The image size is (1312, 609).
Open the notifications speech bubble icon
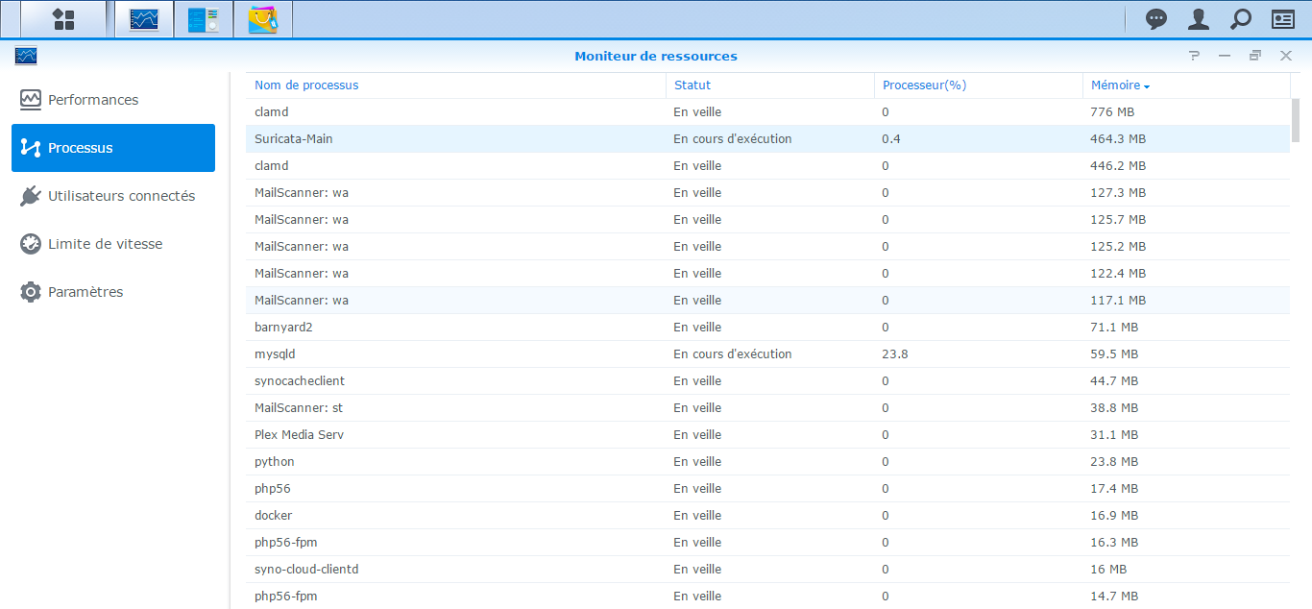(x=1156, y=19)
